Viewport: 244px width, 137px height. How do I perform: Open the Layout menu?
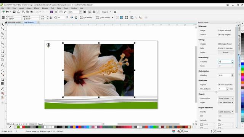point(21,8)
